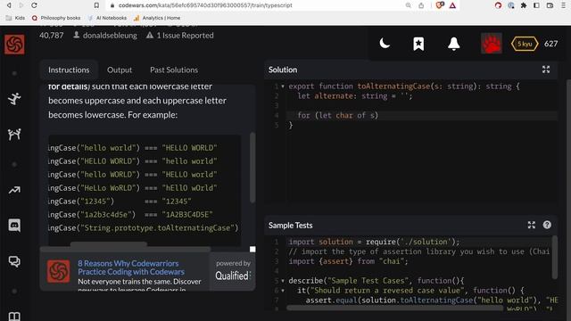Open the notifications bell
571x321 pixels.
(454, 44)
